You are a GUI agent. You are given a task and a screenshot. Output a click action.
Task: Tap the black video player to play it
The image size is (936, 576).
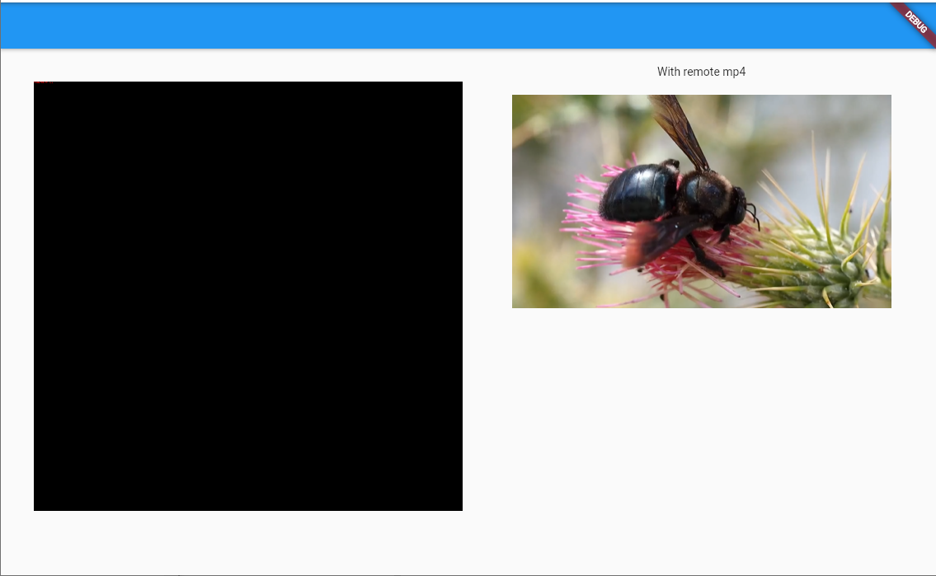point(247,295)
